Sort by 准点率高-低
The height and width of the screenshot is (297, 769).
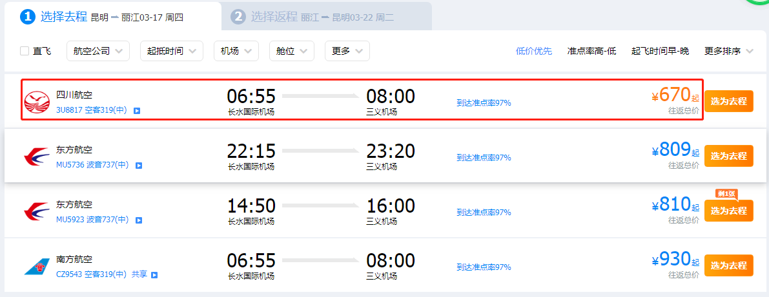point(591,51)
